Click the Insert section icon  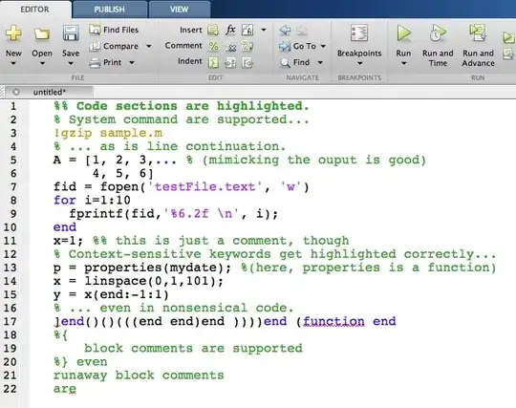pyautogui.click(x=213, y=31)
